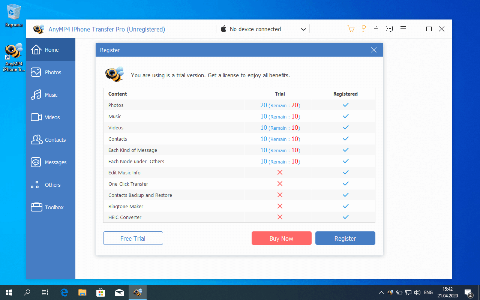
Task: Click the Registered checkmark for Photos row
Action: click(346, 105)
